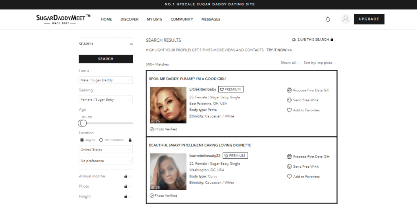Click the 'Try it now >>' link

279,50
